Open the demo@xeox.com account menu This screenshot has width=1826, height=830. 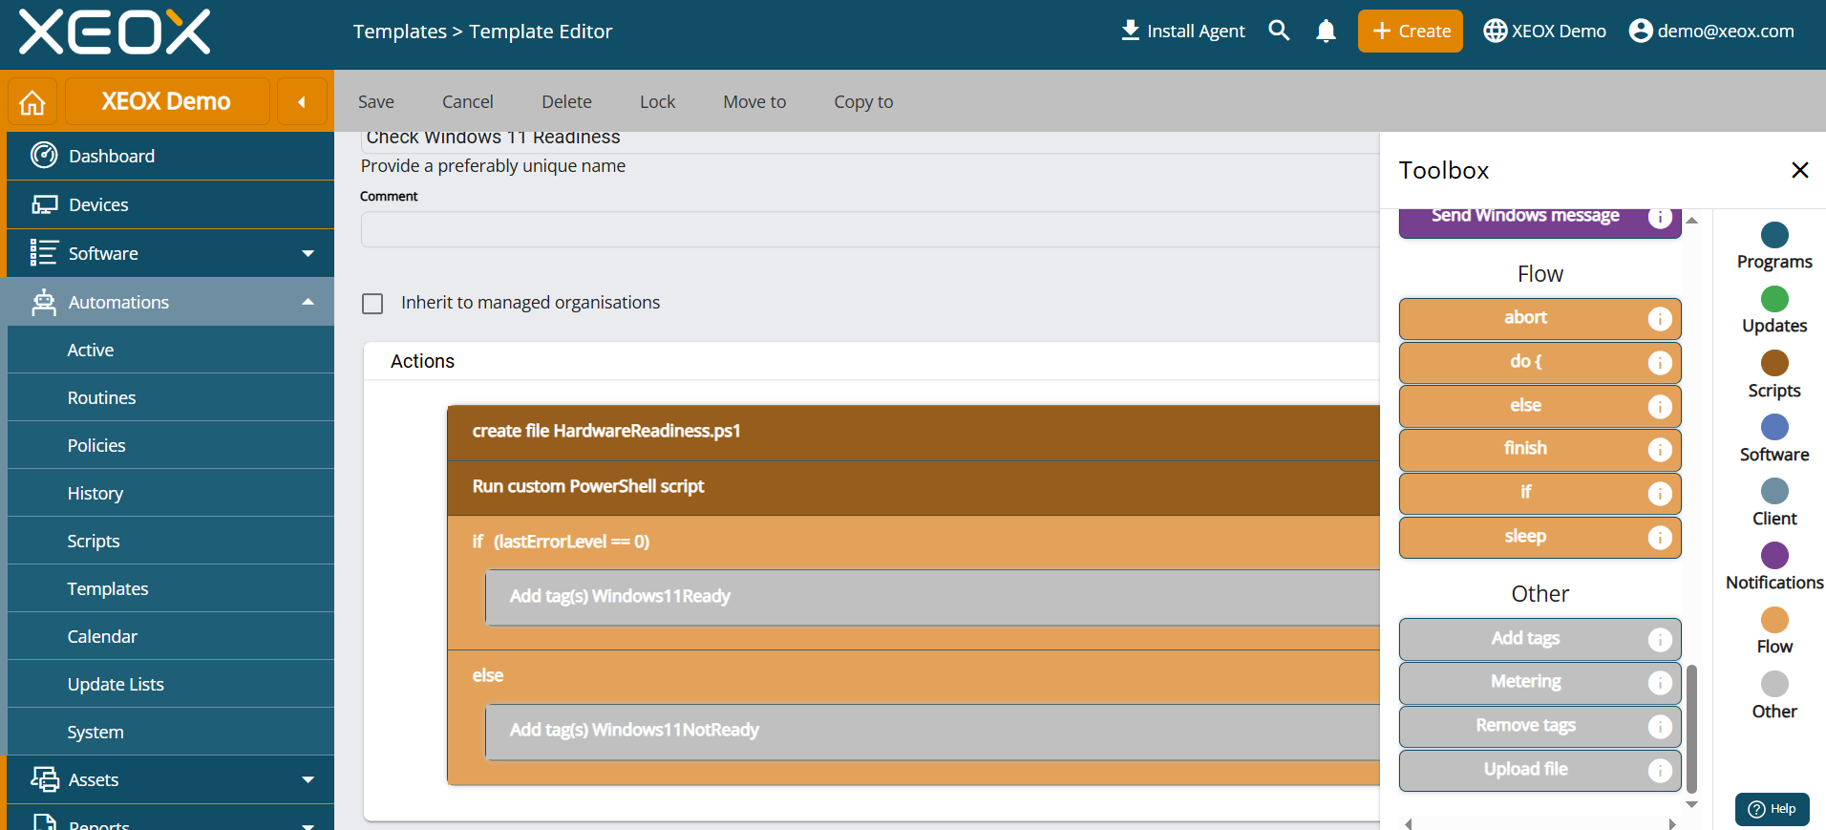(x=1711, y=31)
